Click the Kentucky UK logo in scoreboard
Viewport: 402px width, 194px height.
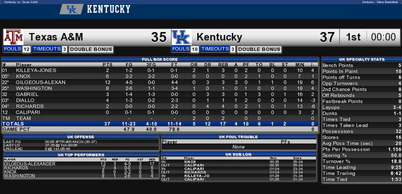(182, 37)
